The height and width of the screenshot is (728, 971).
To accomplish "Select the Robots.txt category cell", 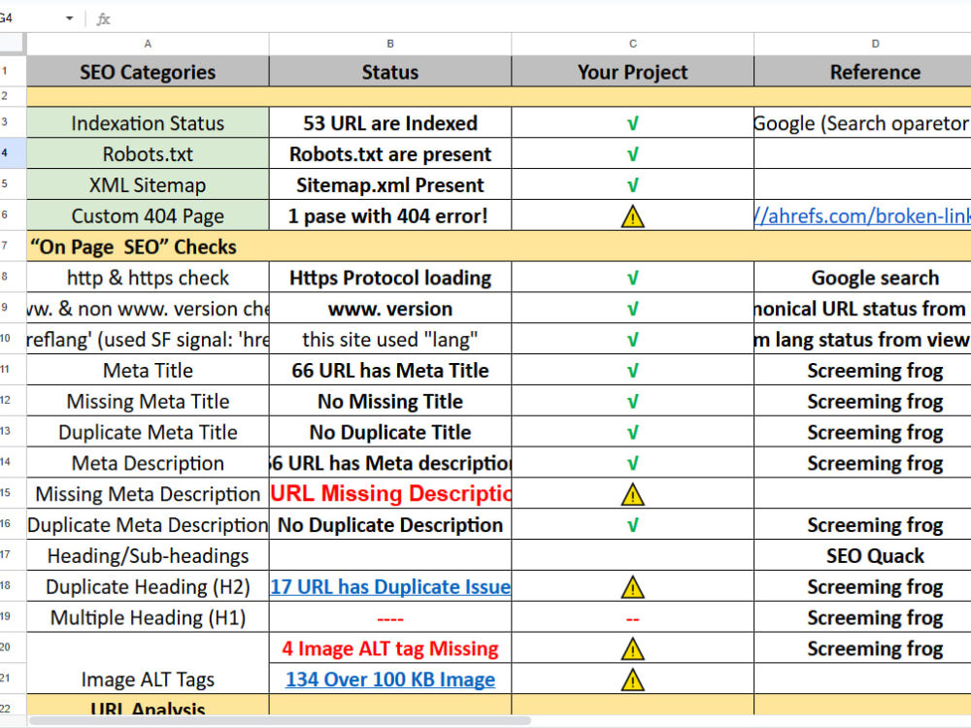I will [x=148, y=153].
